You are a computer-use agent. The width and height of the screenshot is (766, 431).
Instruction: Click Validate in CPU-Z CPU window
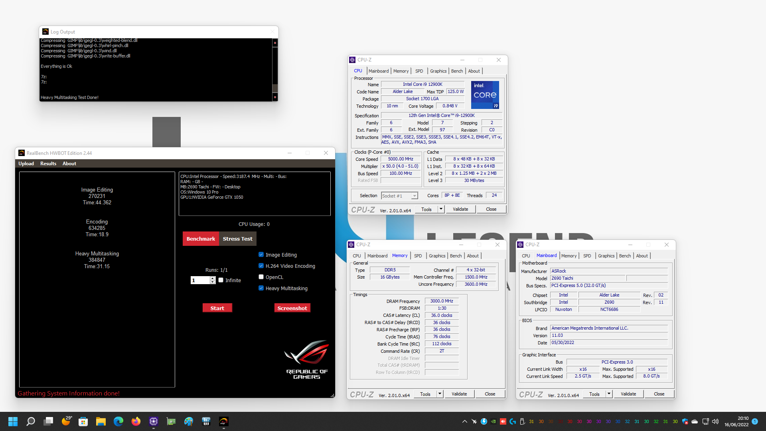[460, 209]
